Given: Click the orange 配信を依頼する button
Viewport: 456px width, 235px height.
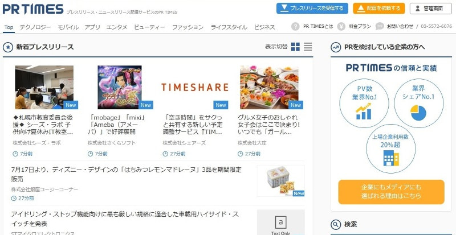Looking at the screenshot, I should [379, 8].
